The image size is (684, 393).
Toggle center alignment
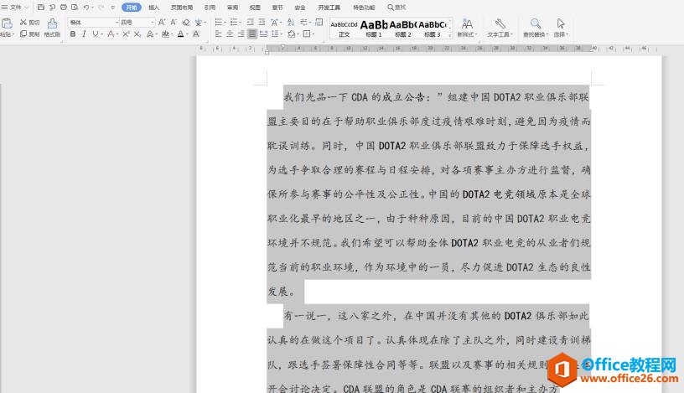230,34
